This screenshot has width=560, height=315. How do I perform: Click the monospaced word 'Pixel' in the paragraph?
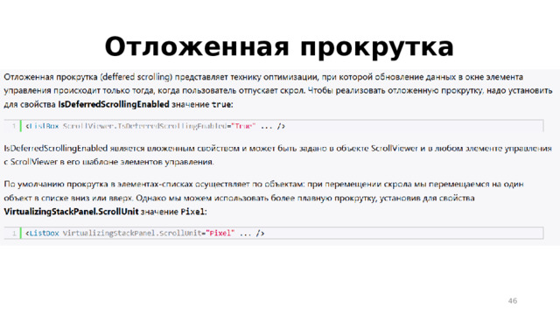click(192, 212)
